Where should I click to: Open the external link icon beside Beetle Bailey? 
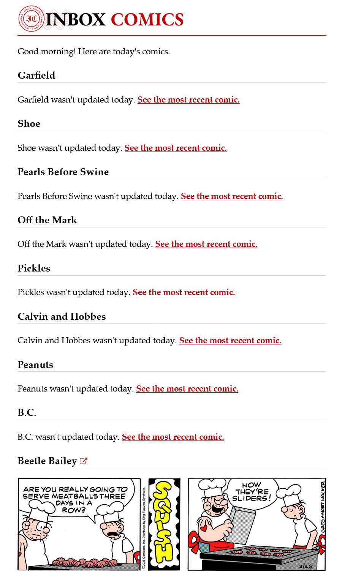(x=84, y=461)
